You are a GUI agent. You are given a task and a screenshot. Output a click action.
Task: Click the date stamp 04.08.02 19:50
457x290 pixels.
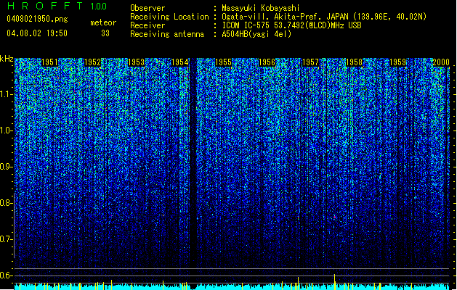37,33
